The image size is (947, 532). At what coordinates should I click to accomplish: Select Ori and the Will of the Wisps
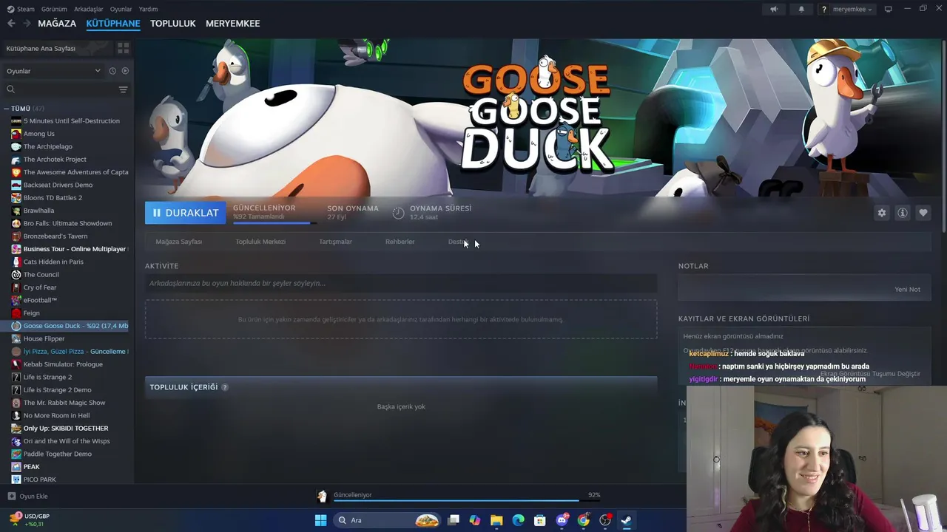click(67, 441)
